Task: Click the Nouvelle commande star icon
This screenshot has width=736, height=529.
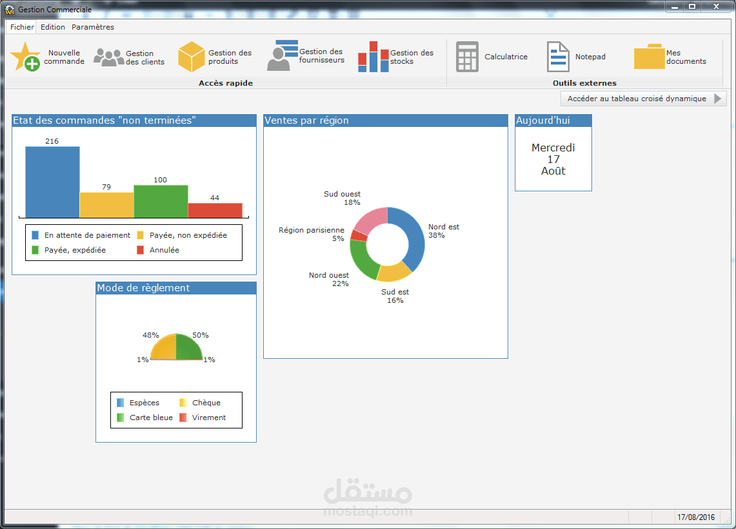Action: coord(25,57)
